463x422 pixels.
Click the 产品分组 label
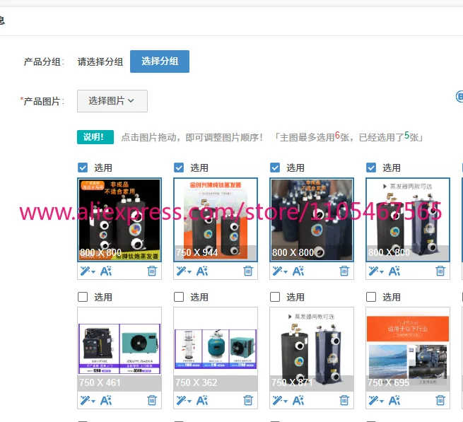[44, 61]
